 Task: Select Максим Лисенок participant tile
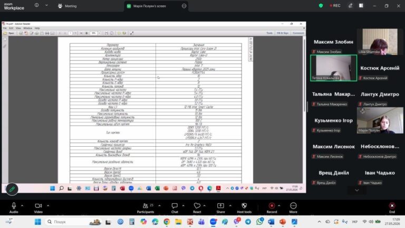tap(333, 147)
